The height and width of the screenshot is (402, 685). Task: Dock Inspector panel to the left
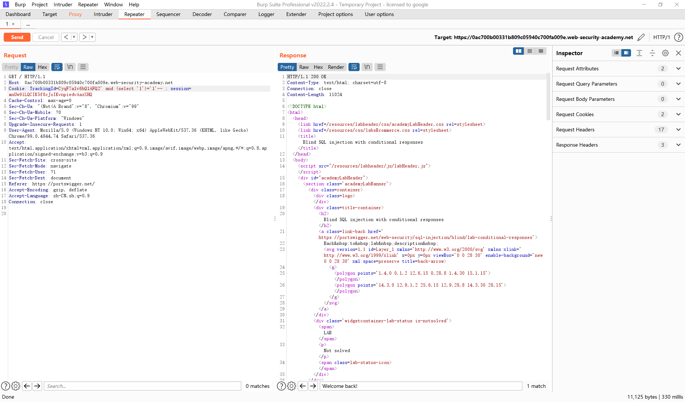(x=616, y=53)
